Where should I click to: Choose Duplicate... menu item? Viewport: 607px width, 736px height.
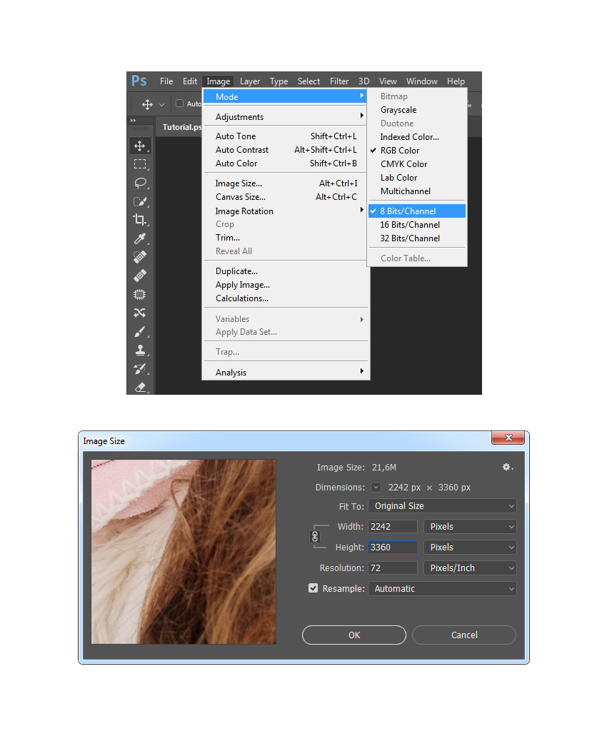click(x=286, y=271)
